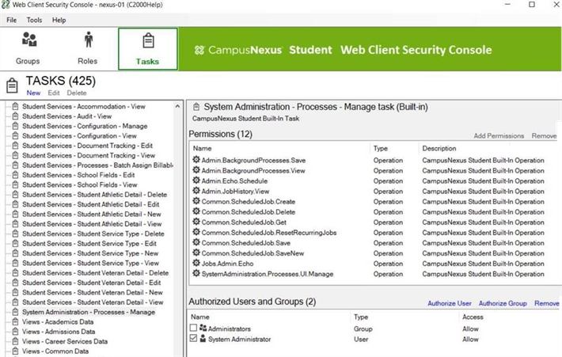Click Add Permissions link
Viewport: 562px width, 357px height.
click(499, 136)
